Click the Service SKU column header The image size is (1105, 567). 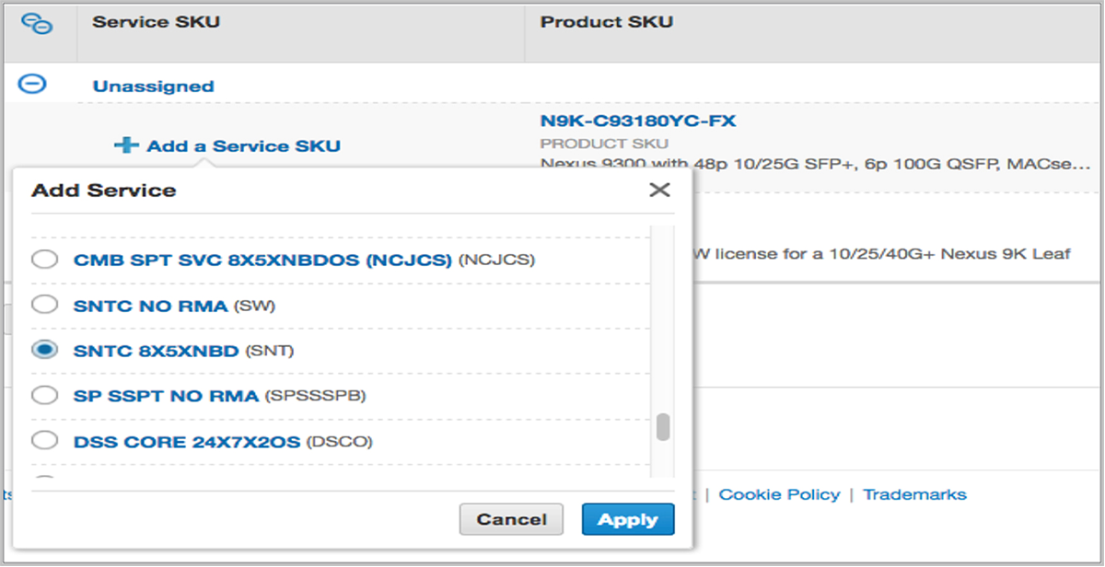(156, 22)
